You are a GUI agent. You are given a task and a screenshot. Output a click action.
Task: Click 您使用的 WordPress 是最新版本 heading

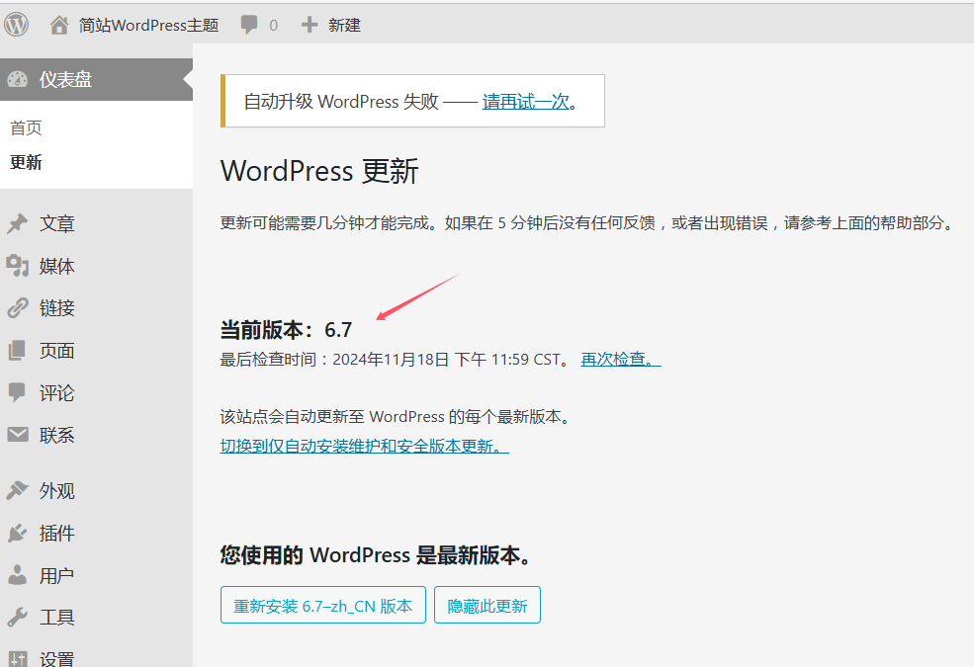point(377,555)
